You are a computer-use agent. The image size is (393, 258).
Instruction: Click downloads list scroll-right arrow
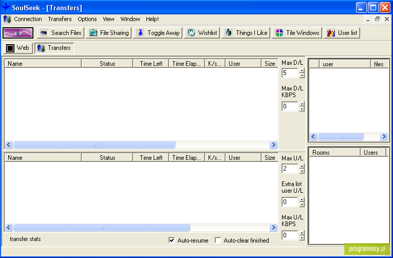tap(273, 144)
